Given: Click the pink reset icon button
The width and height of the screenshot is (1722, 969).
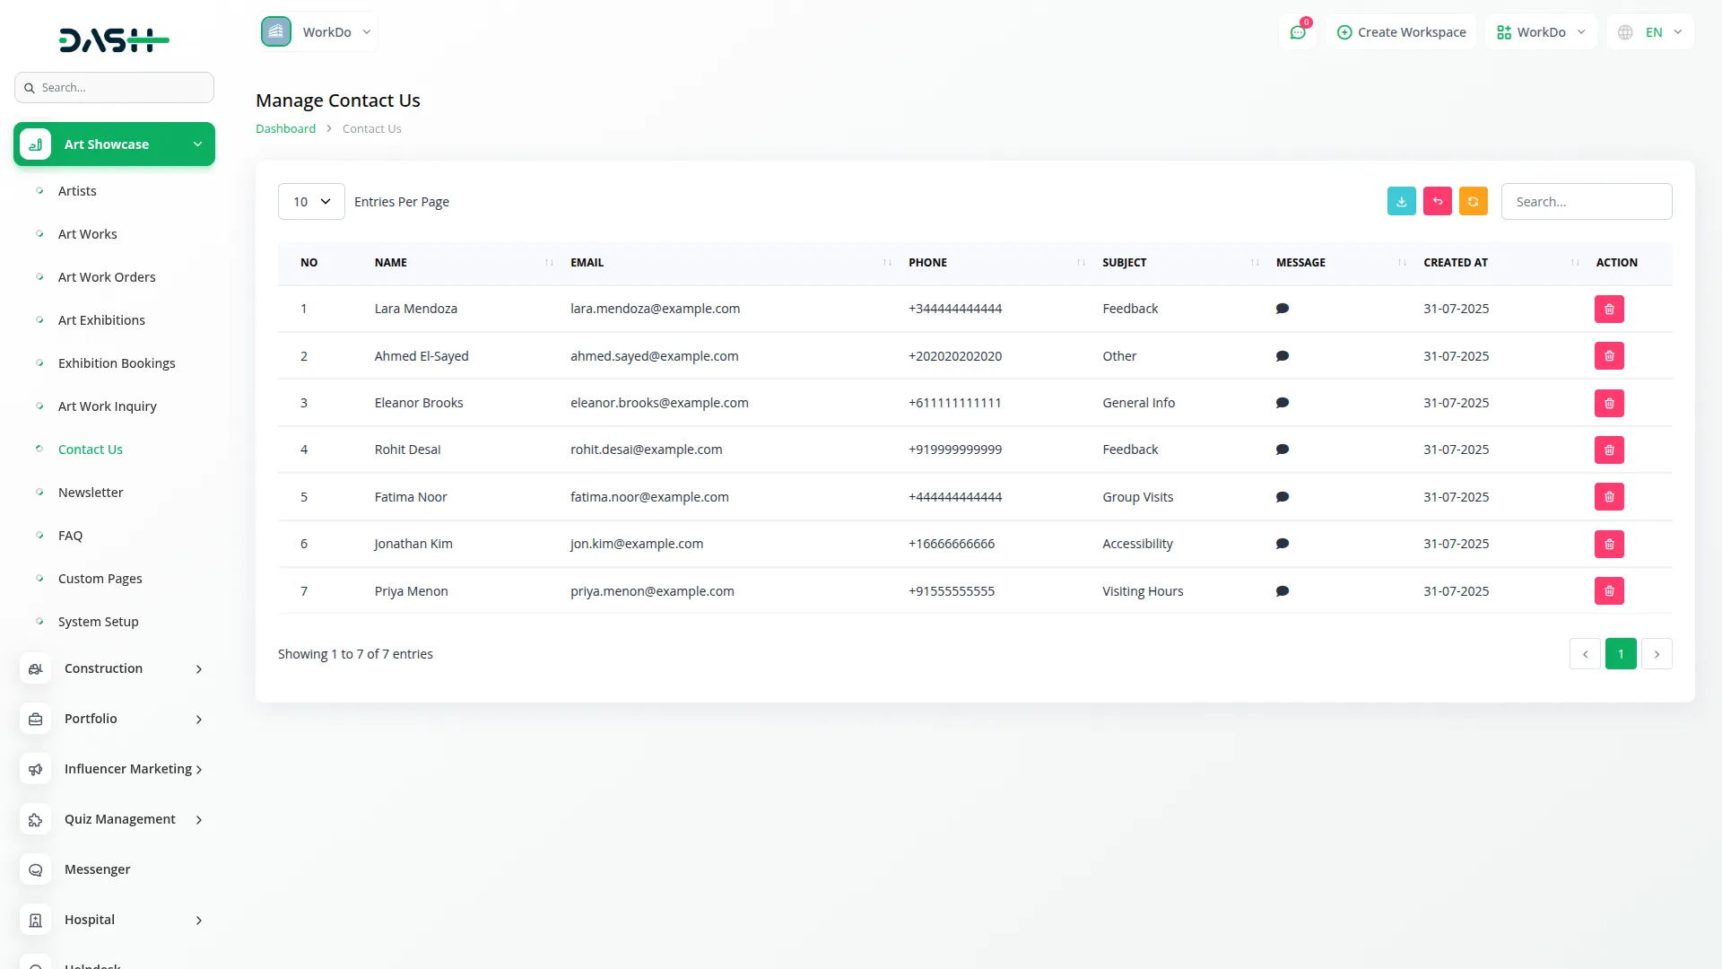Looking at the screenshot, I should [1437, 202].
